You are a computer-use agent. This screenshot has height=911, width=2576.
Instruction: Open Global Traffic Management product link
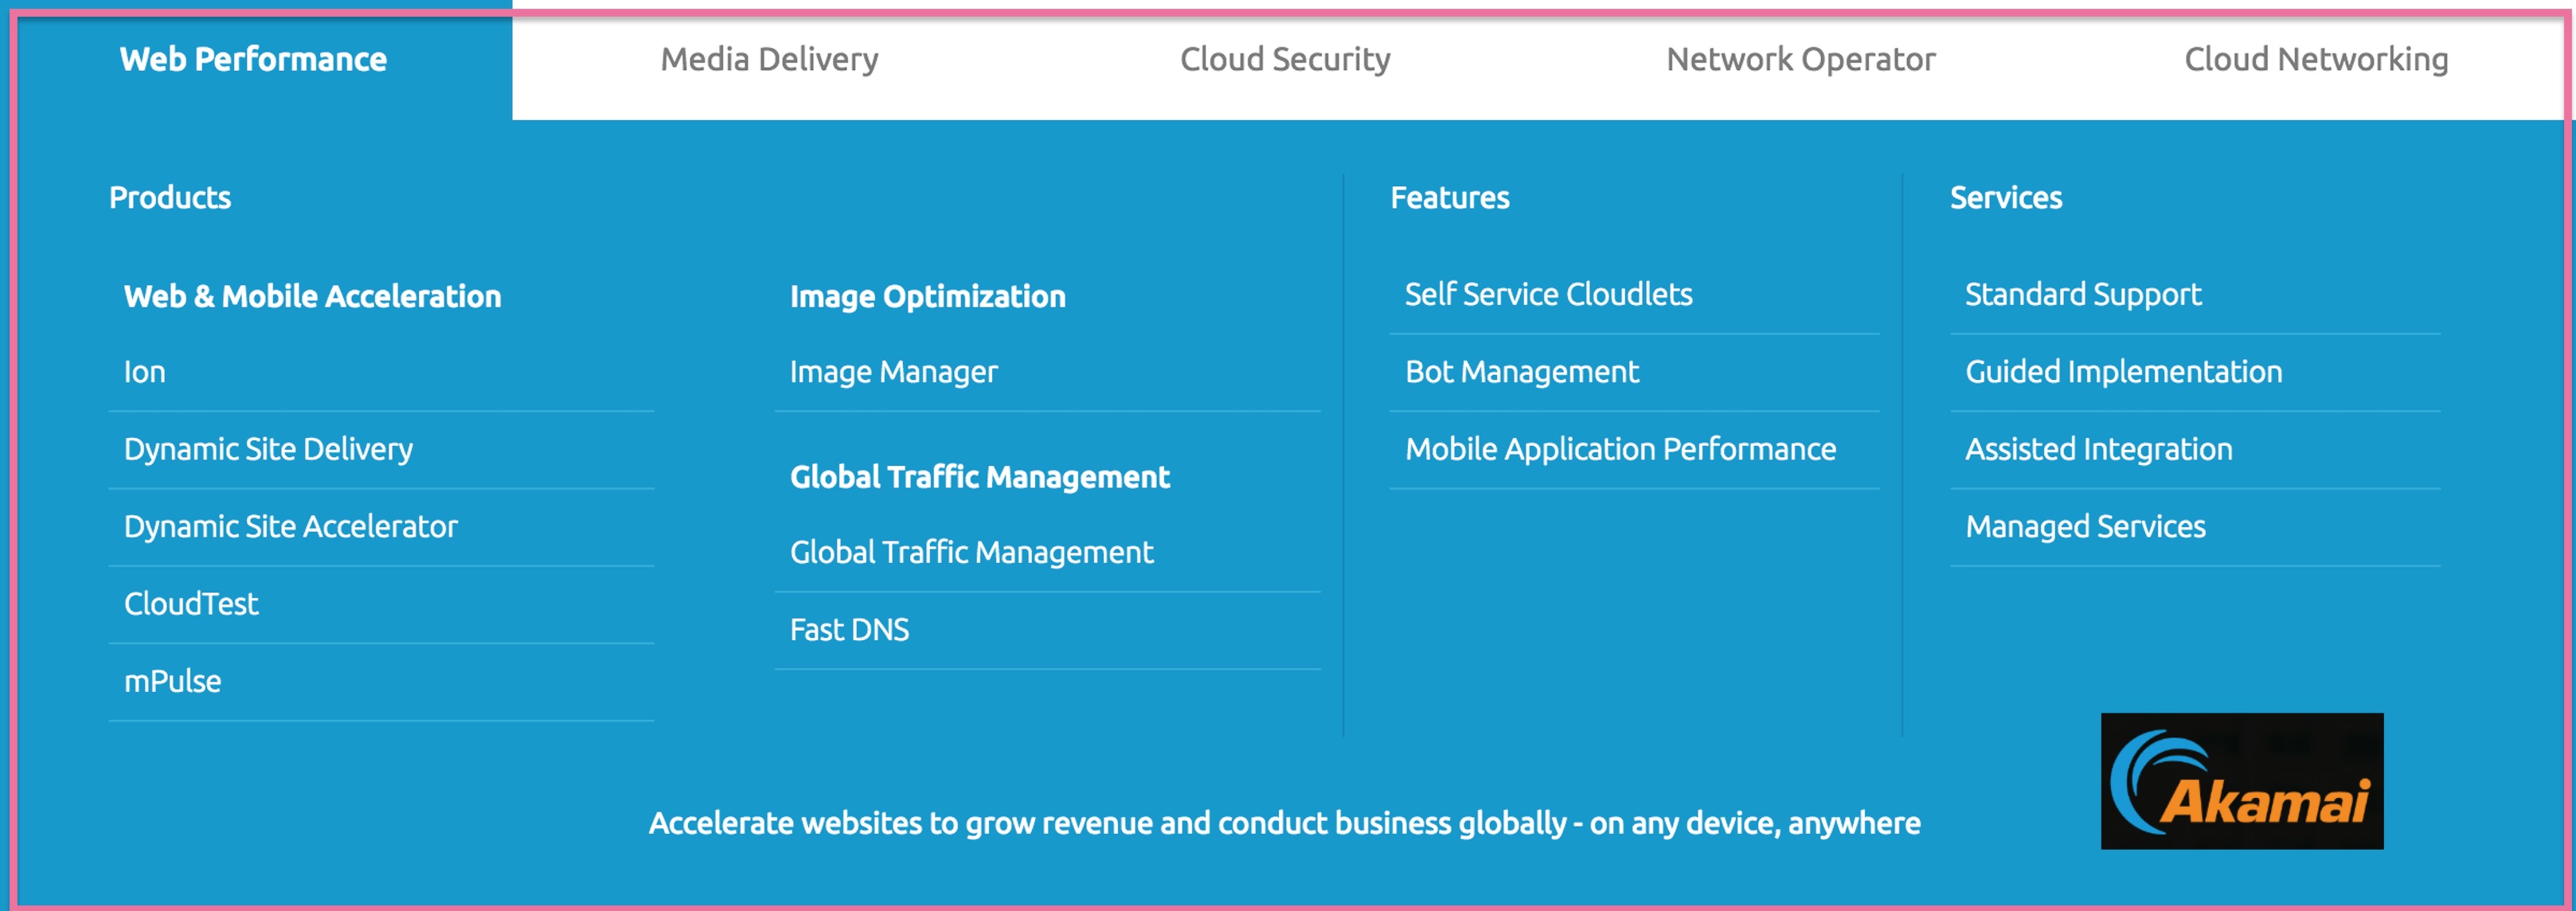pos(971,552)
